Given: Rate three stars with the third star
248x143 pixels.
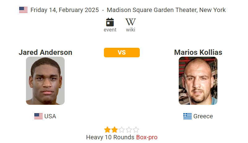Looking at the screenshot, I should (122, 130).
